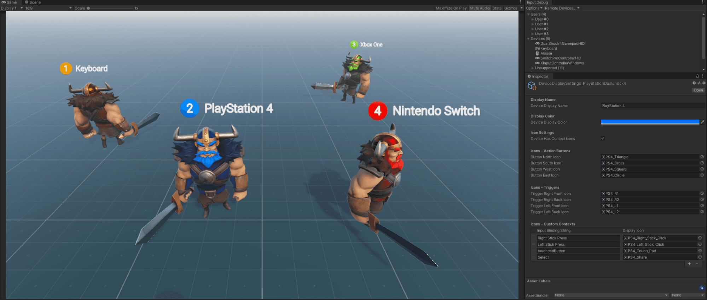This screenshot has width=707, height=300.
Task: Click the Inspector help question-mark icon
Action: [694, 83]
